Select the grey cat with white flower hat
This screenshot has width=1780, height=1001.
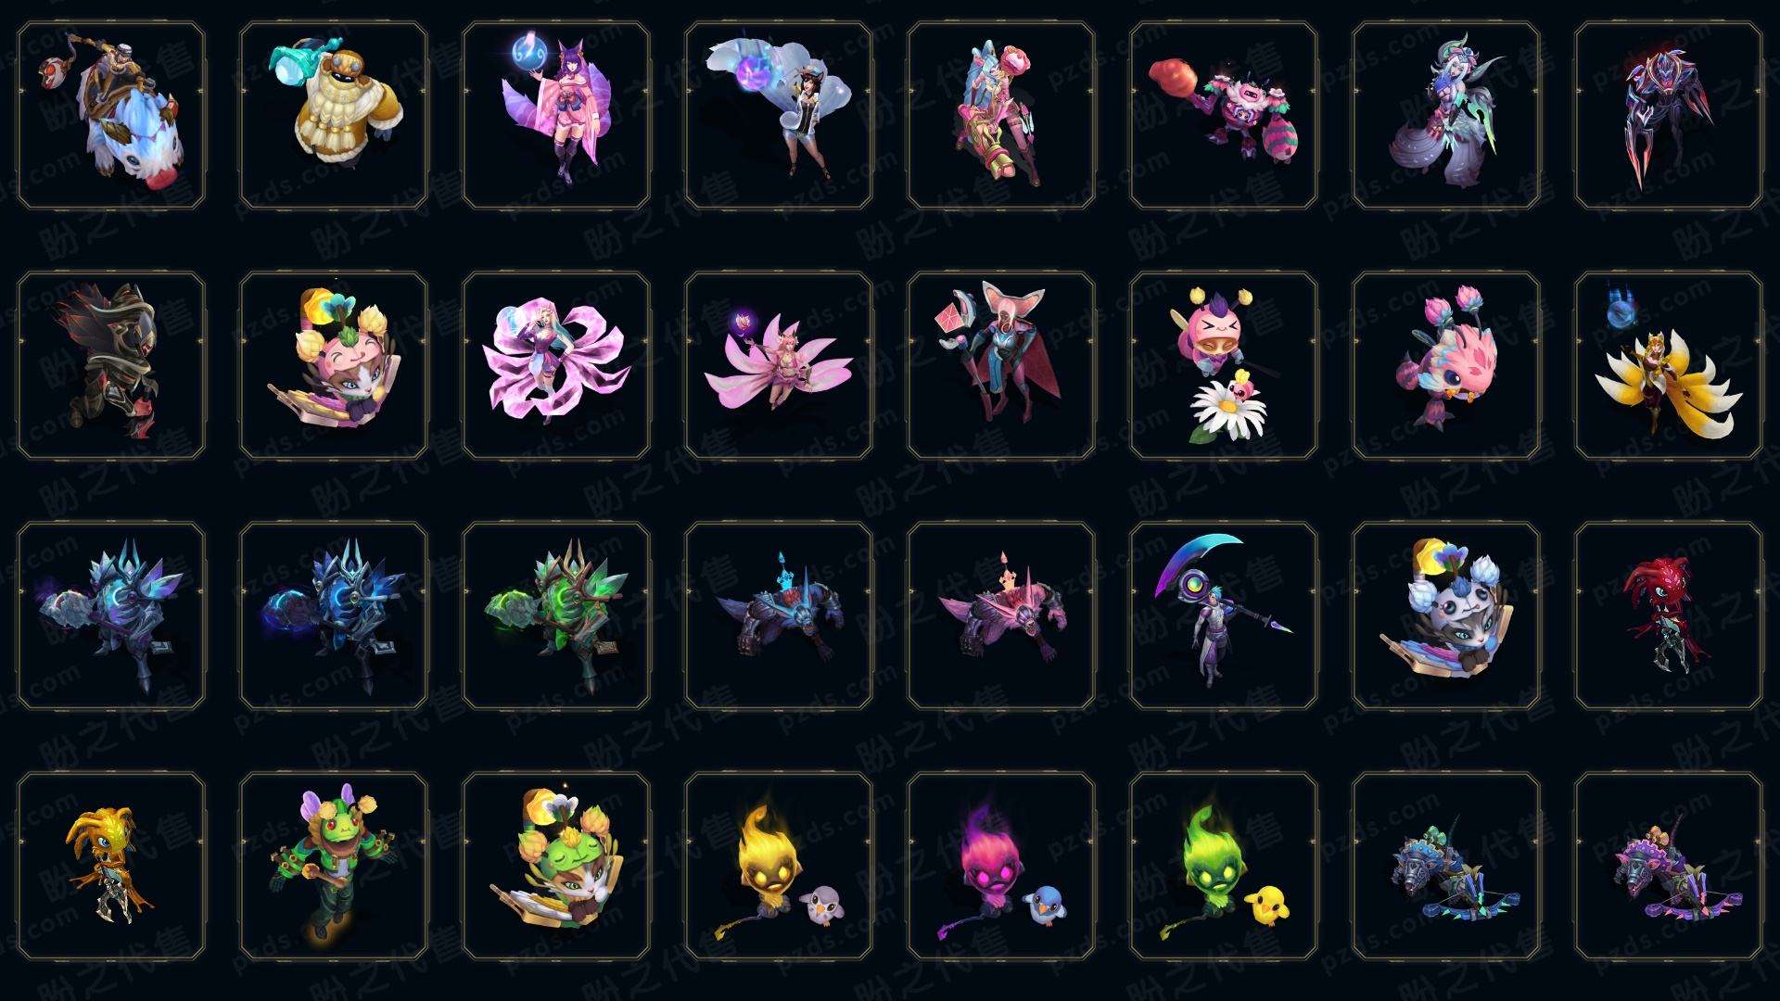1446,616
